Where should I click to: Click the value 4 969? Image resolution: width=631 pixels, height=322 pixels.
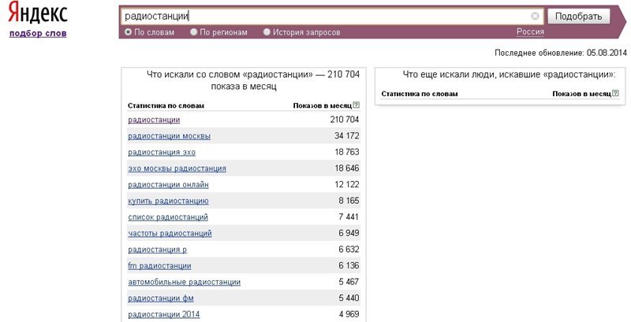pos(349,314)
